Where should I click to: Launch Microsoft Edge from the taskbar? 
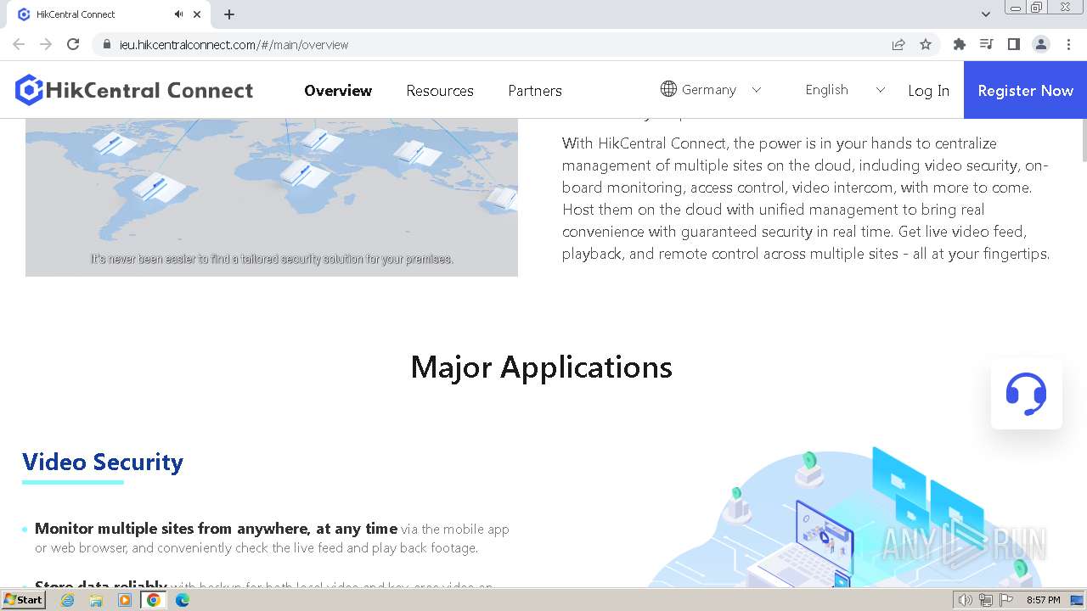[183, 599]
